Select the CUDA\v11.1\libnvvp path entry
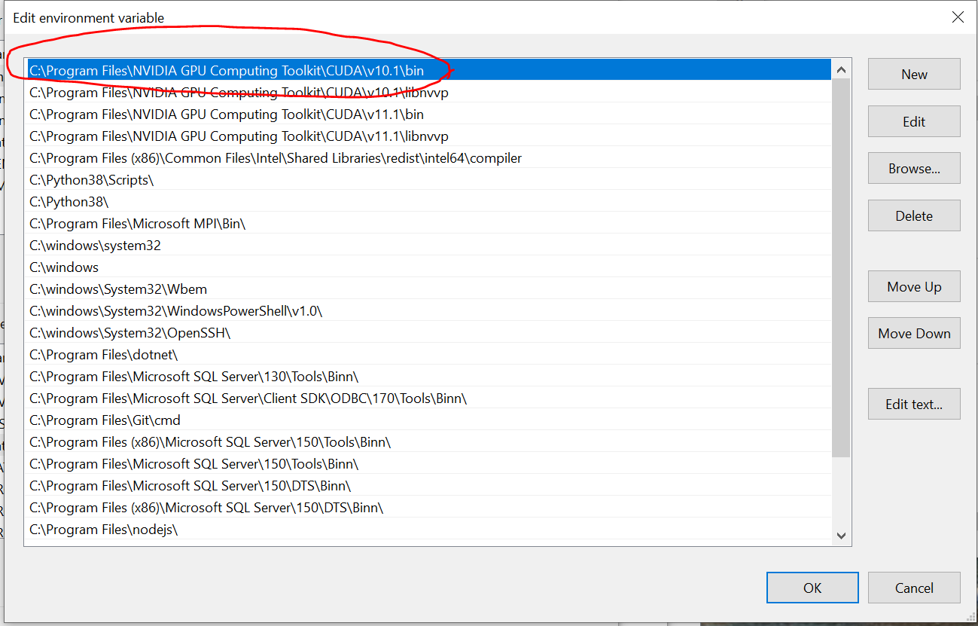This screenshot has height=626, width=978. (428, 136)
